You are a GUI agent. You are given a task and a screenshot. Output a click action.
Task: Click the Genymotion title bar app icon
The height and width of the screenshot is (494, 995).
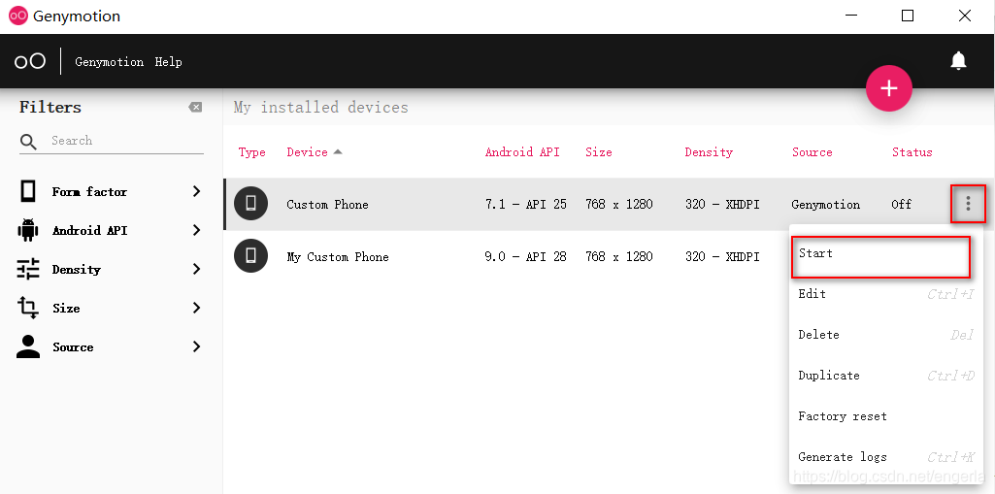coord(18,16)
